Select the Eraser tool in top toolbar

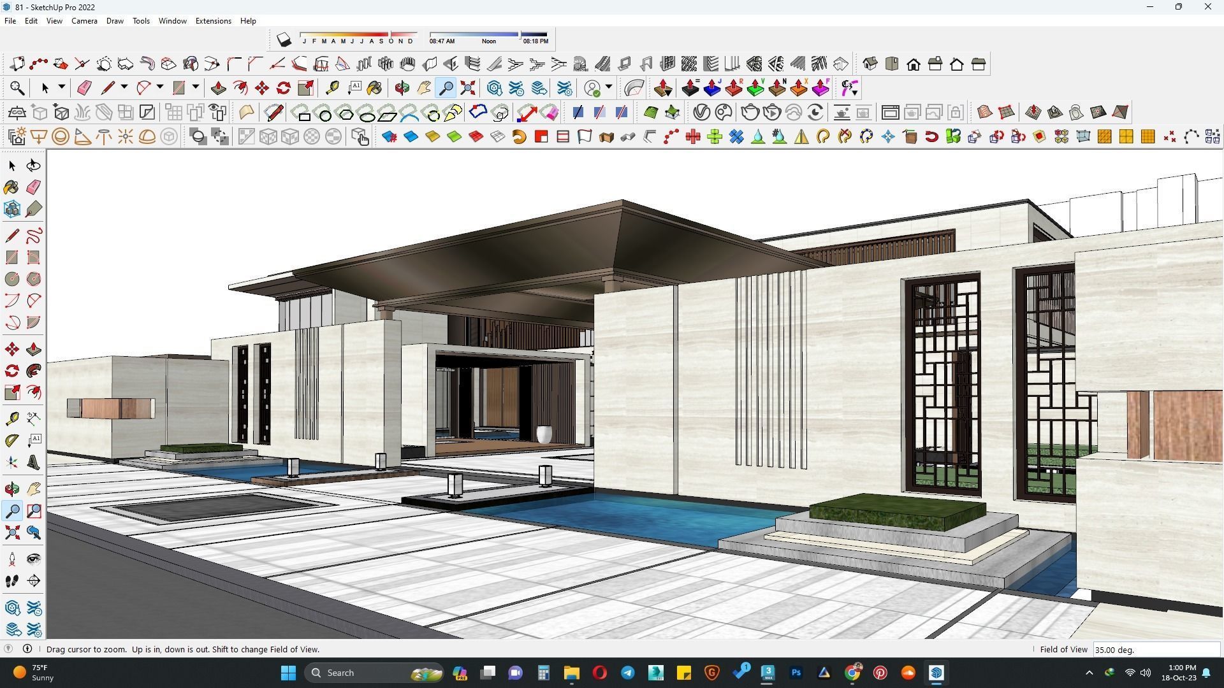84,88
